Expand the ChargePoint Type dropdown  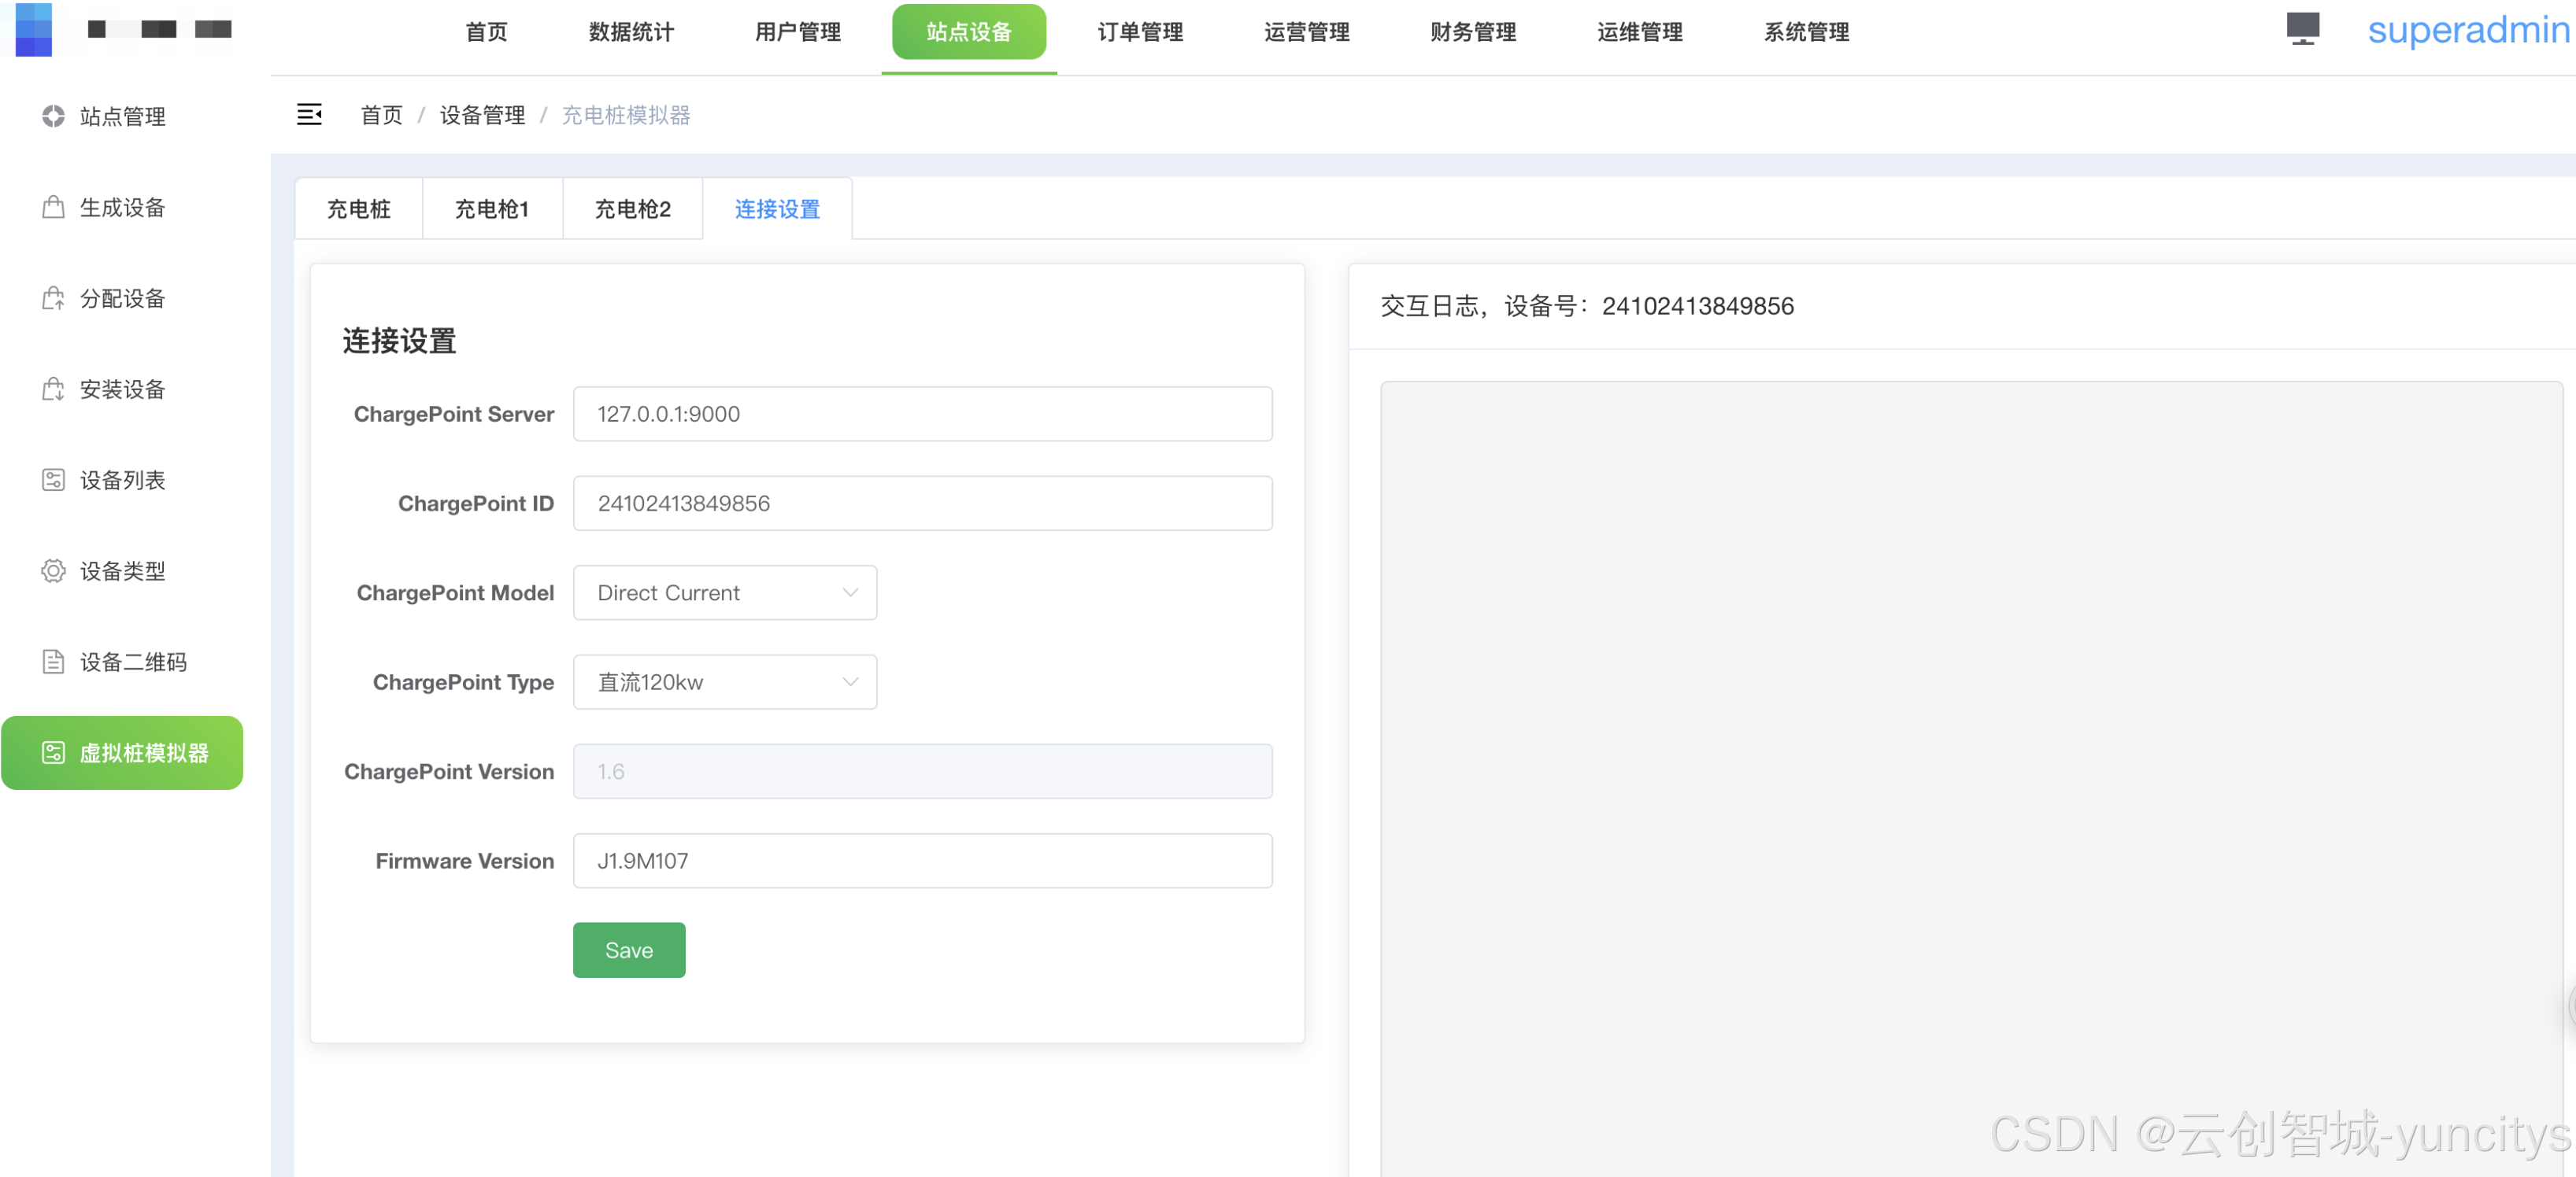pyautogui.click(x=724, y=682)
